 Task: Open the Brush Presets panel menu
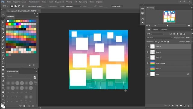click(36, 72)
